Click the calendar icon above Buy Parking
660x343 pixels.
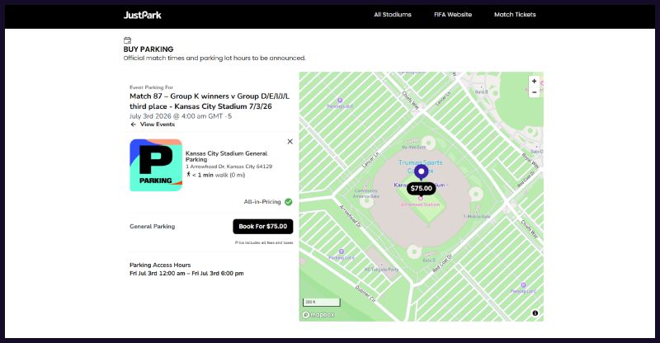coord(127,40)
